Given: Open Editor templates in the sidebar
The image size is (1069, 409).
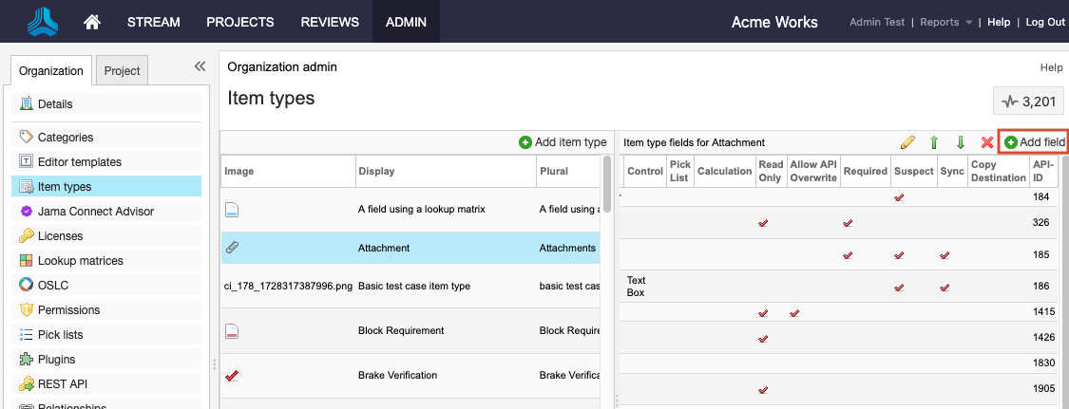Looking at the screenshot, I should [x=106, y=162].
